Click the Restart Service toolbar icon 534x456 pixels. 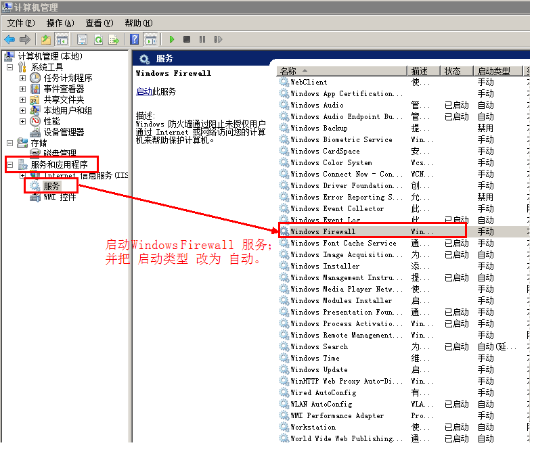(217, 39)
